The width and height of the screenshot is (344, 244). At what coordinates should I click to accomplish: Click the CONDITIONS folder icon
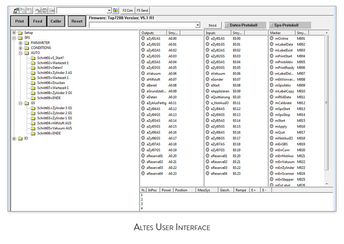[27, 48]
